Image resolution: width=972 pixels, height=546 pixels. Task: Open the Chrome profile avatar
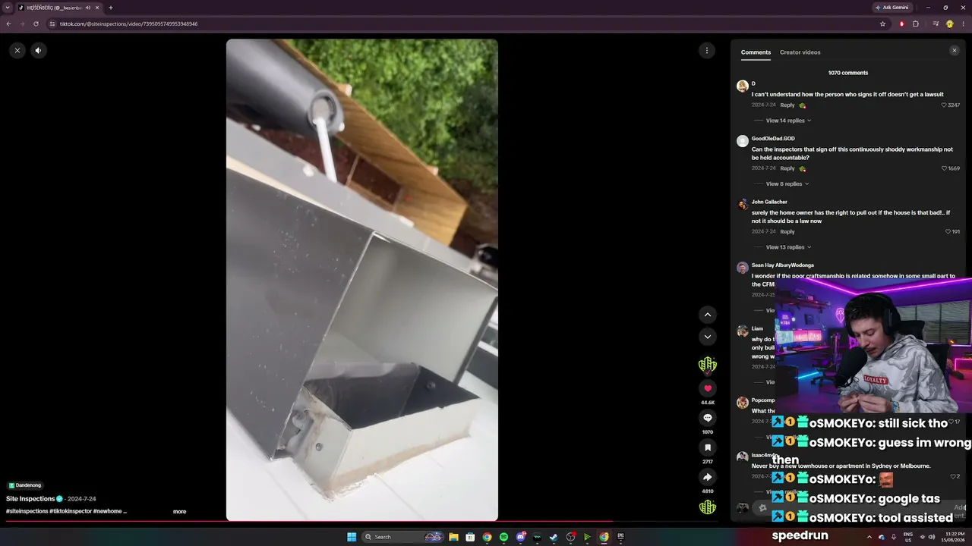pos(949,24)
